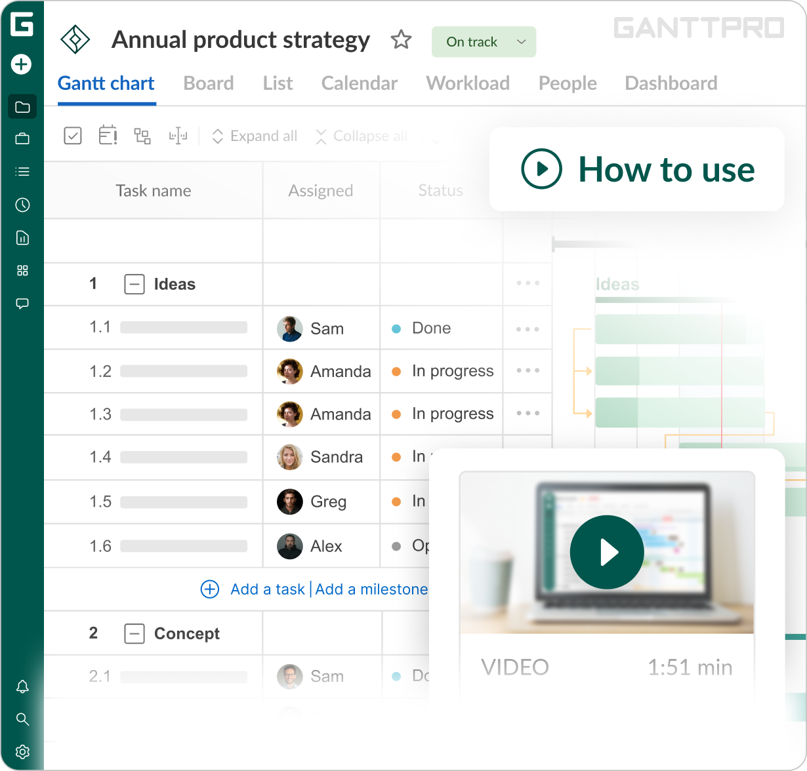
Task: Click the Gantt bar for task 1.2
Action: 680,371
